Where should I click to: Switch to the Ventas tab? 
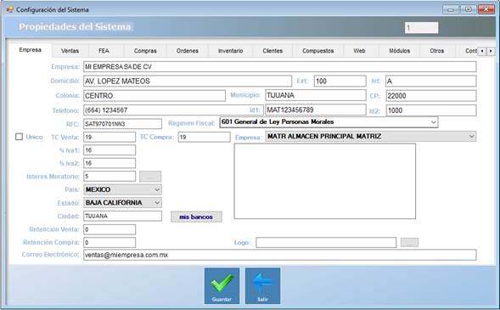coord(70,51)
